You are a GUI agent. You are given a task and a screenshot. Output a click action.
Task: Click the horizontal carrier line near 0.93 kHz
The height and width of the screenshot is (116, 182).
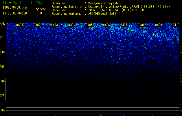(x=93, y=63)
